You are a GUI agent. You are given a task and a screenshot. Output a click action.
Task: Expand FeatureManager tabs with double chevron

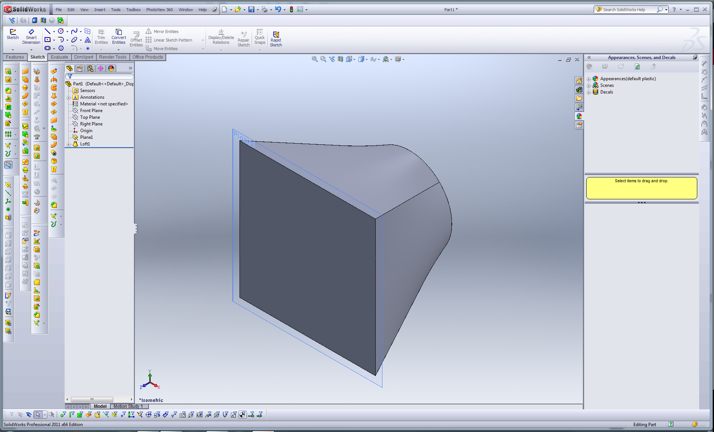pos(130,68)
